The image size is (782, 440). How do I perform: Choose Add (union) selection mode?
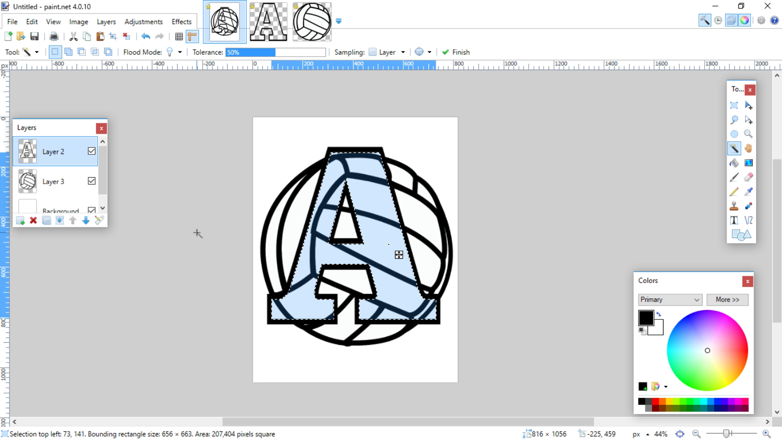coord(68,52)
